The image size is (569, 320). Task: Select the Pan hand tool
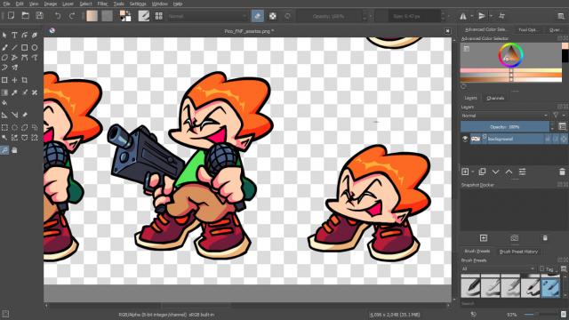14,150
